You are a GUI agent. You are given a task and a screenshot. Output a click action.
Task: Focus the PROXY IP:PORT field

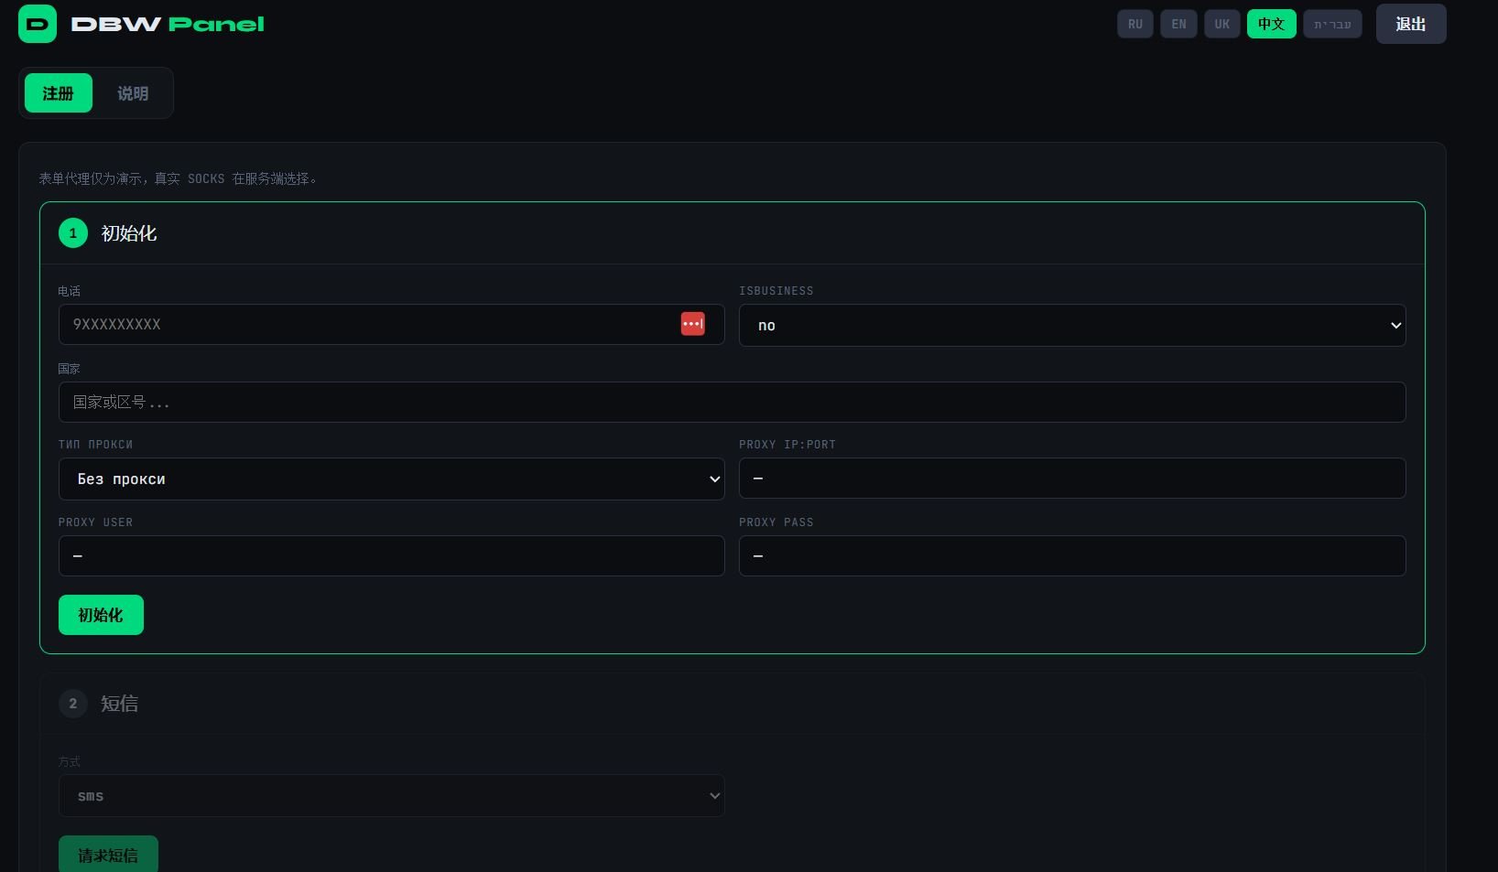coord(1072,478)
